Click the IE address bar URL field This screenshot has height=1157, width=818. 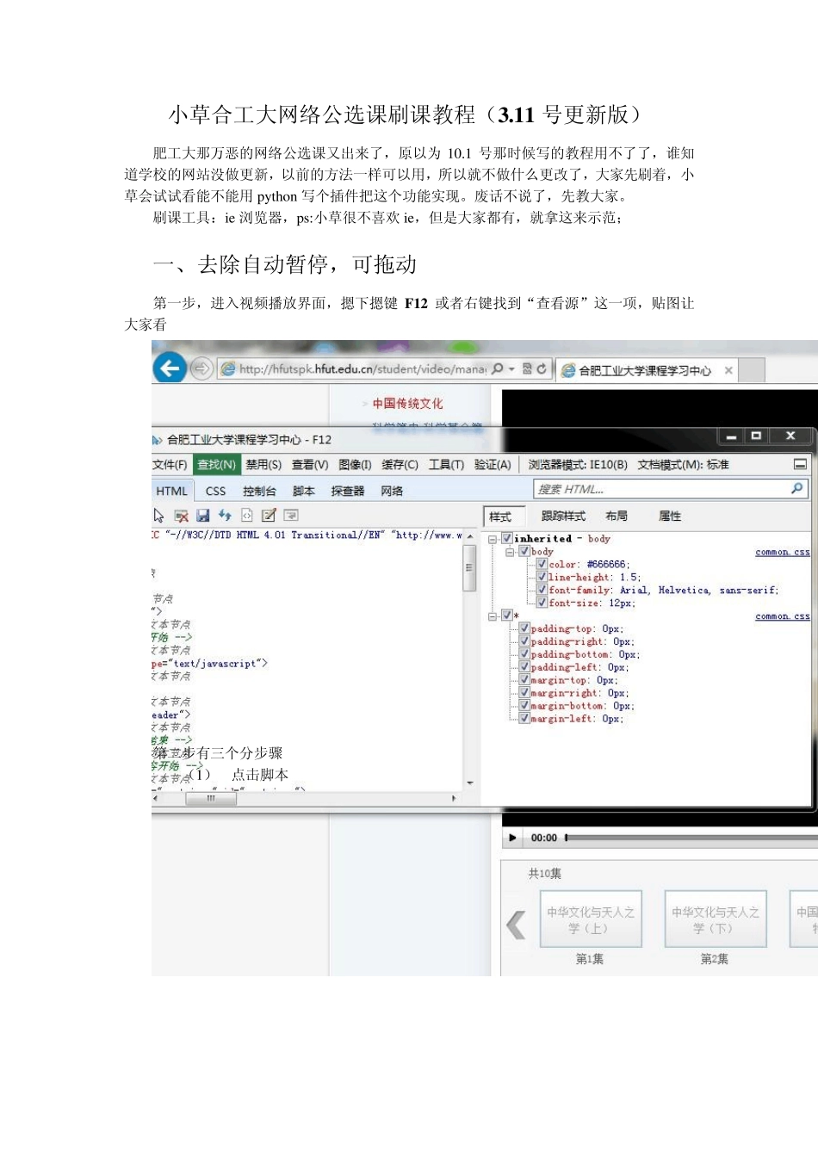pos(362,368)
